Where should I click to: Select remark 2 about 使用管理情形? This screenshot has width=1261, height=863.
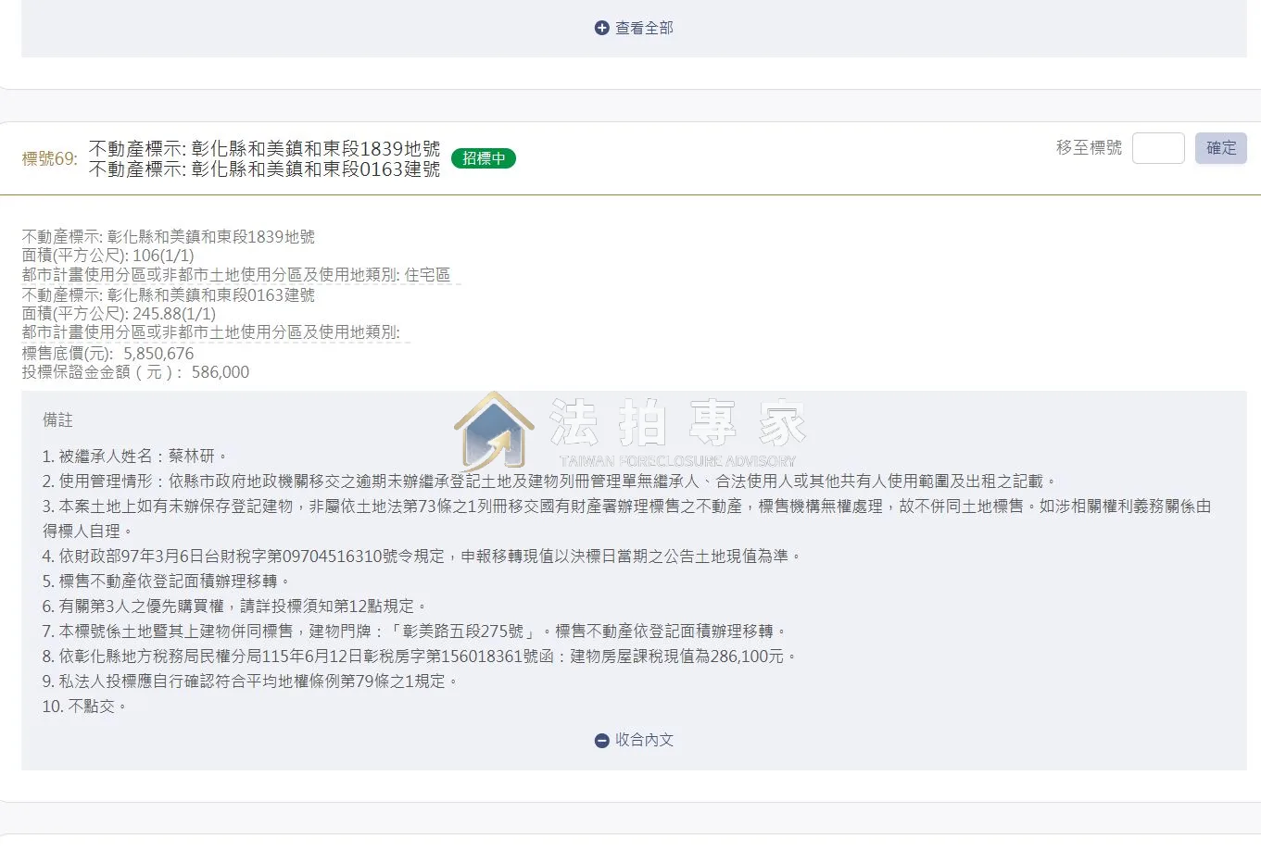click(x=550, y=481)
